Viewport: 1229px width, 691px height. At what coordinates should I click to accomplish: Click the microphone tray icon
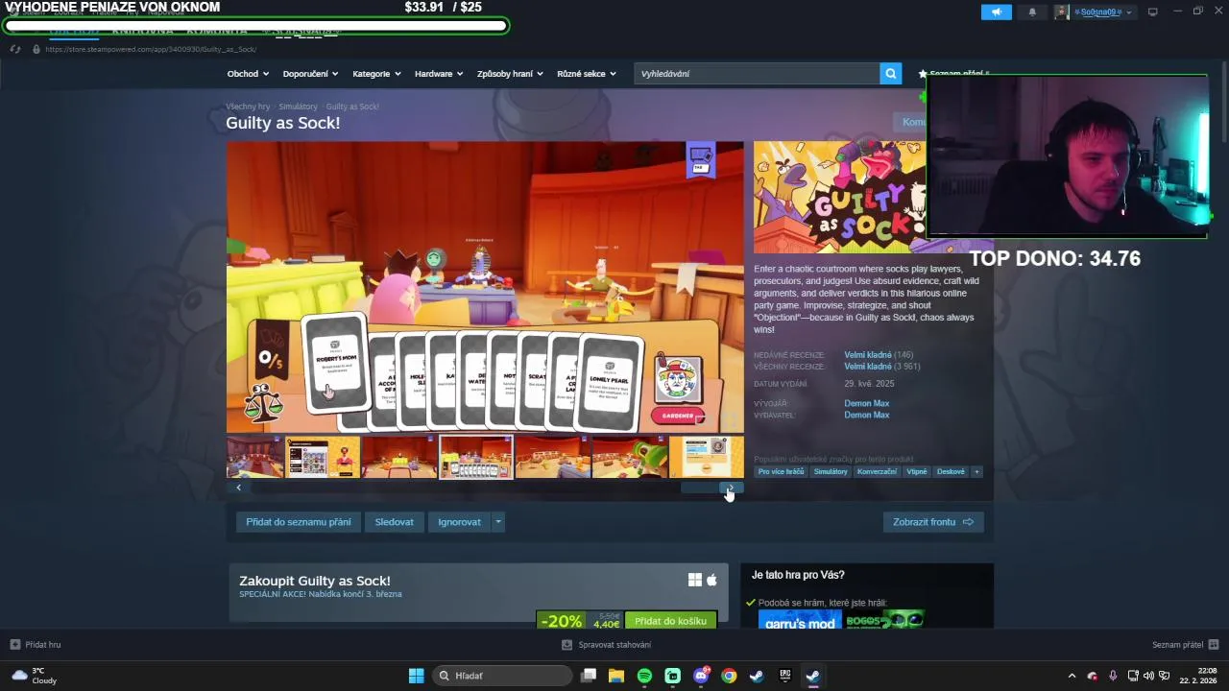(x=1113, y=676)
